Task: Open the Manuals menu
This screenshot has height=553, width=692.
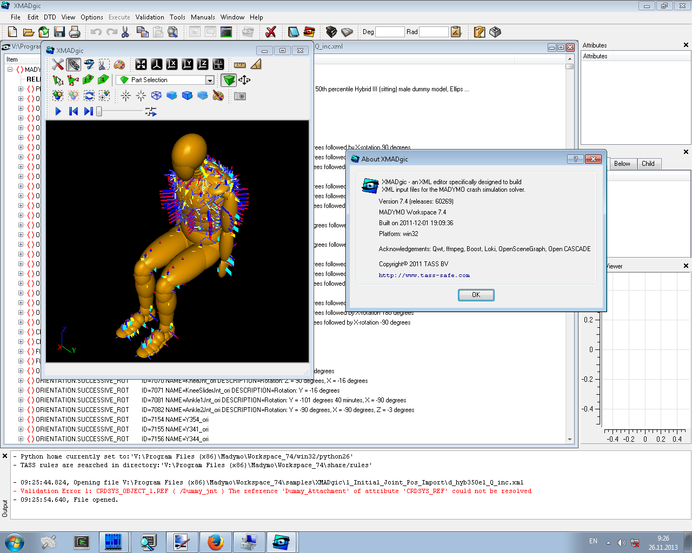Action: click(203, 17)
